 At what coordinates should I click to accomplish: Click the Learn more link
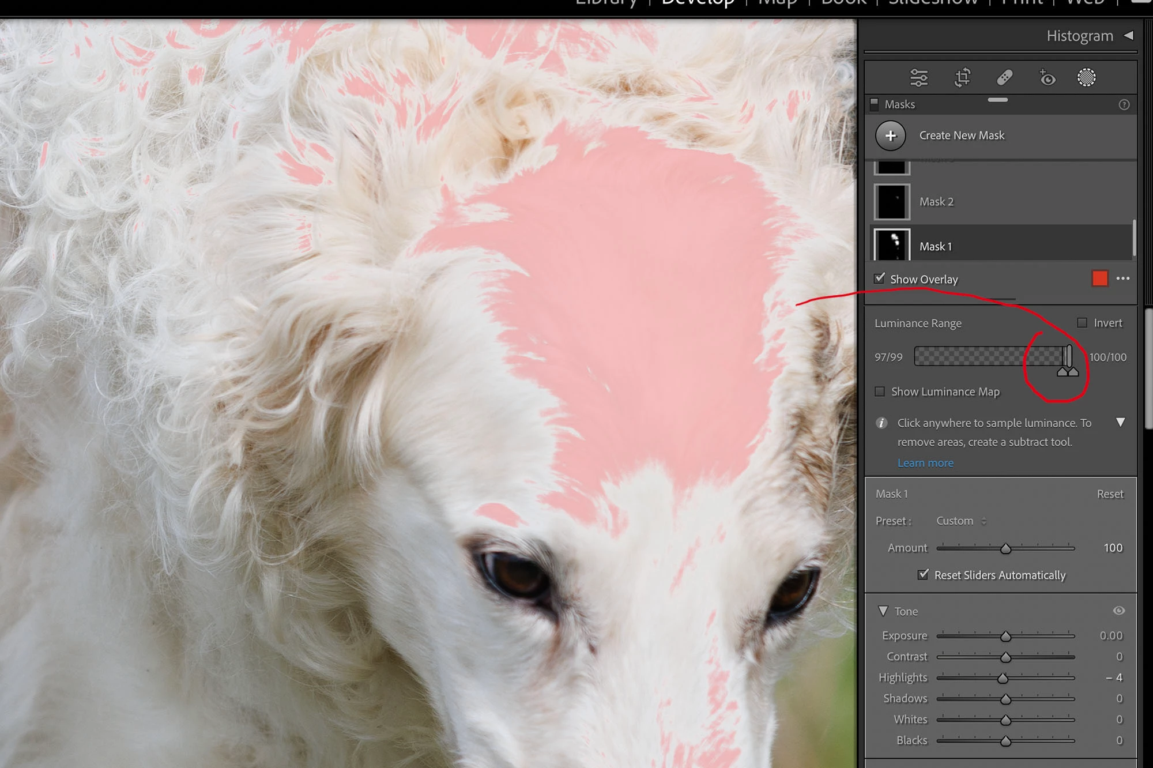coord(925,463)
